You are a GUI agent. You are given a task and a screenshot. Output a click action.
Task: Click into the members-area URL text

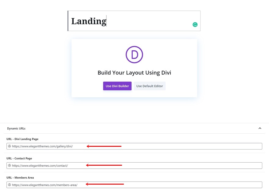(45, 185)
